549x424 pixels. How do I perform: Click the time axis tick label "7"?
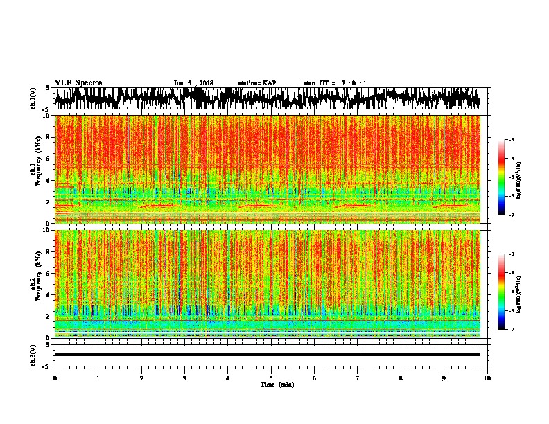click(x=358, y=378)
